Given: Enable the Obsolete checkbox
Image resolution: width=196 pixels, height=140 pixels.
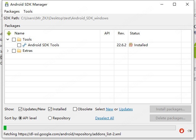Looking at the screenshot, I should (x=75, y=109).
